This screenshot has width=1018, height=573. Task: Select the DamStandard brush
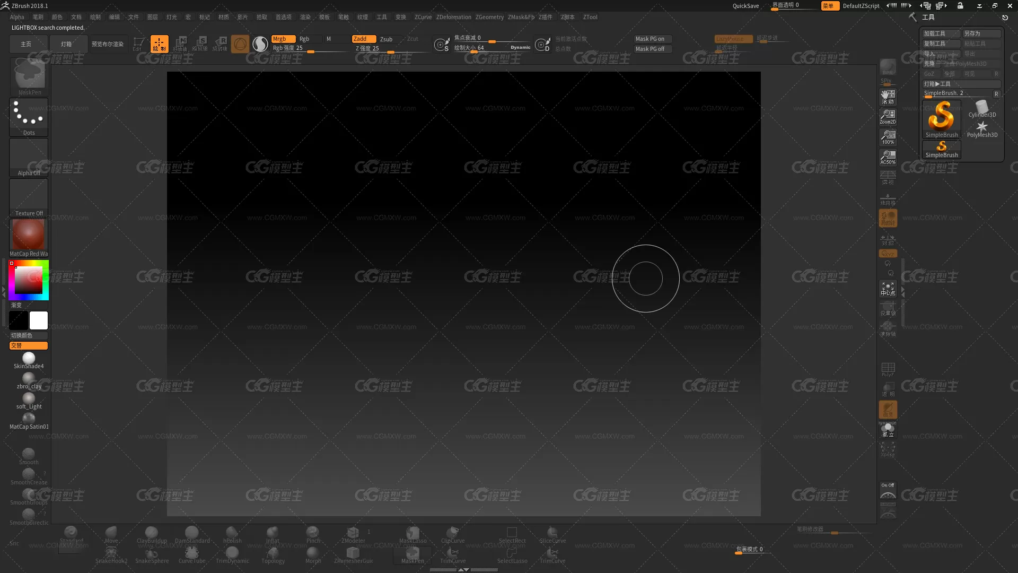point(191,534)
